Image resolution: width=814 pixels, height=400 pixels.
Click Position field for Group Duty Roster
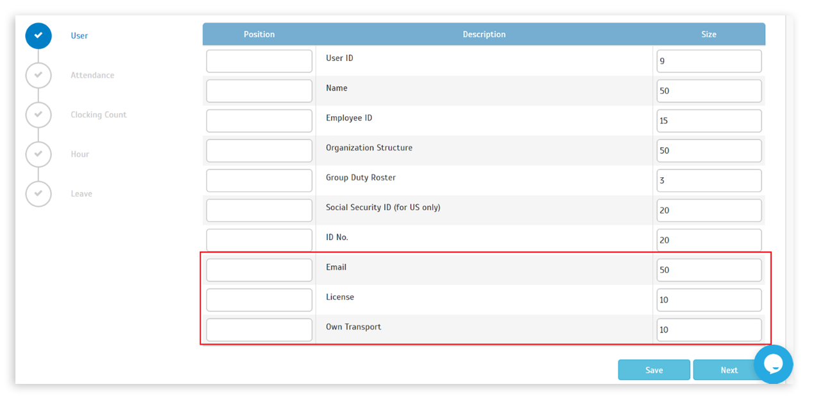(x=259, y=180)
